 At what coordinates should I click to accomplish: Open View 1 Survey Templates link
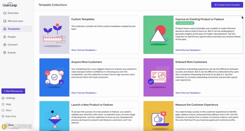click(83, 50)
